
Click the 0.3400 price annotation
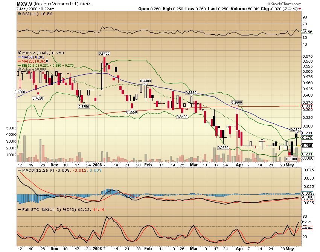[182, 117]
